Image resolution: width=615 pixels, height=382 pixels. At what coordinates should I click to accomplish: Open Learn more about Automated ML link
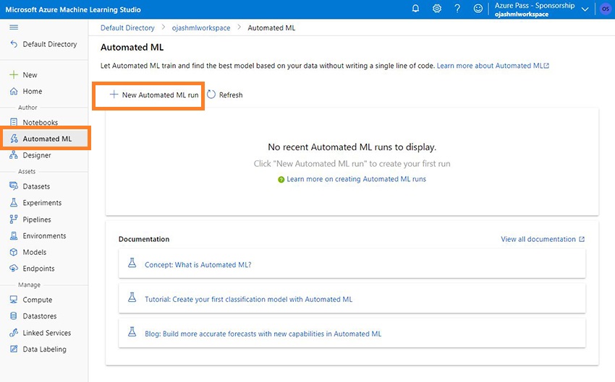point(492,66)
